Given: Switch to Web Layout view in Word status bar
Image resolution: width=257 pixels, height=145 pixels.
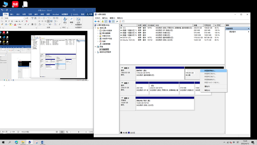Looking at the screenshot, I should [x=67, y=132].
